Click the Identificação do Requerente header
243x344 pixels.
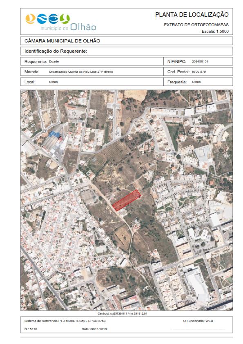(x=56, y=51)
